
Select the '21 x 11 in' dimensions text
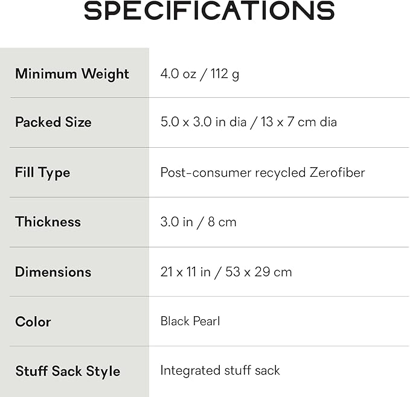pos(185,272)
